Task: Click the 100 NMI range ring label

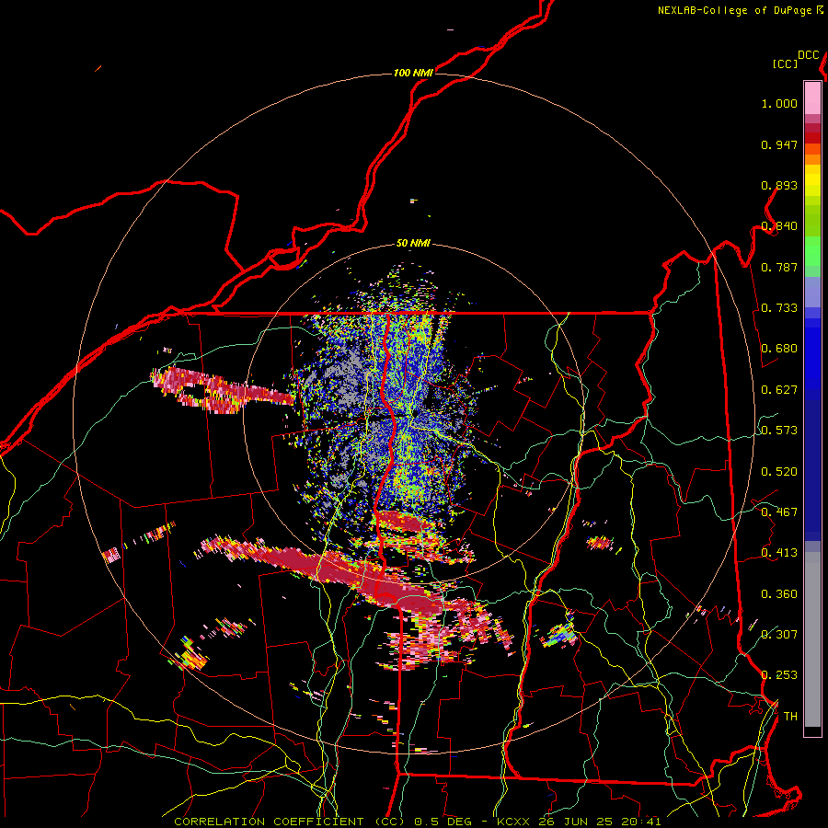Action: click(x=413, y=73)
